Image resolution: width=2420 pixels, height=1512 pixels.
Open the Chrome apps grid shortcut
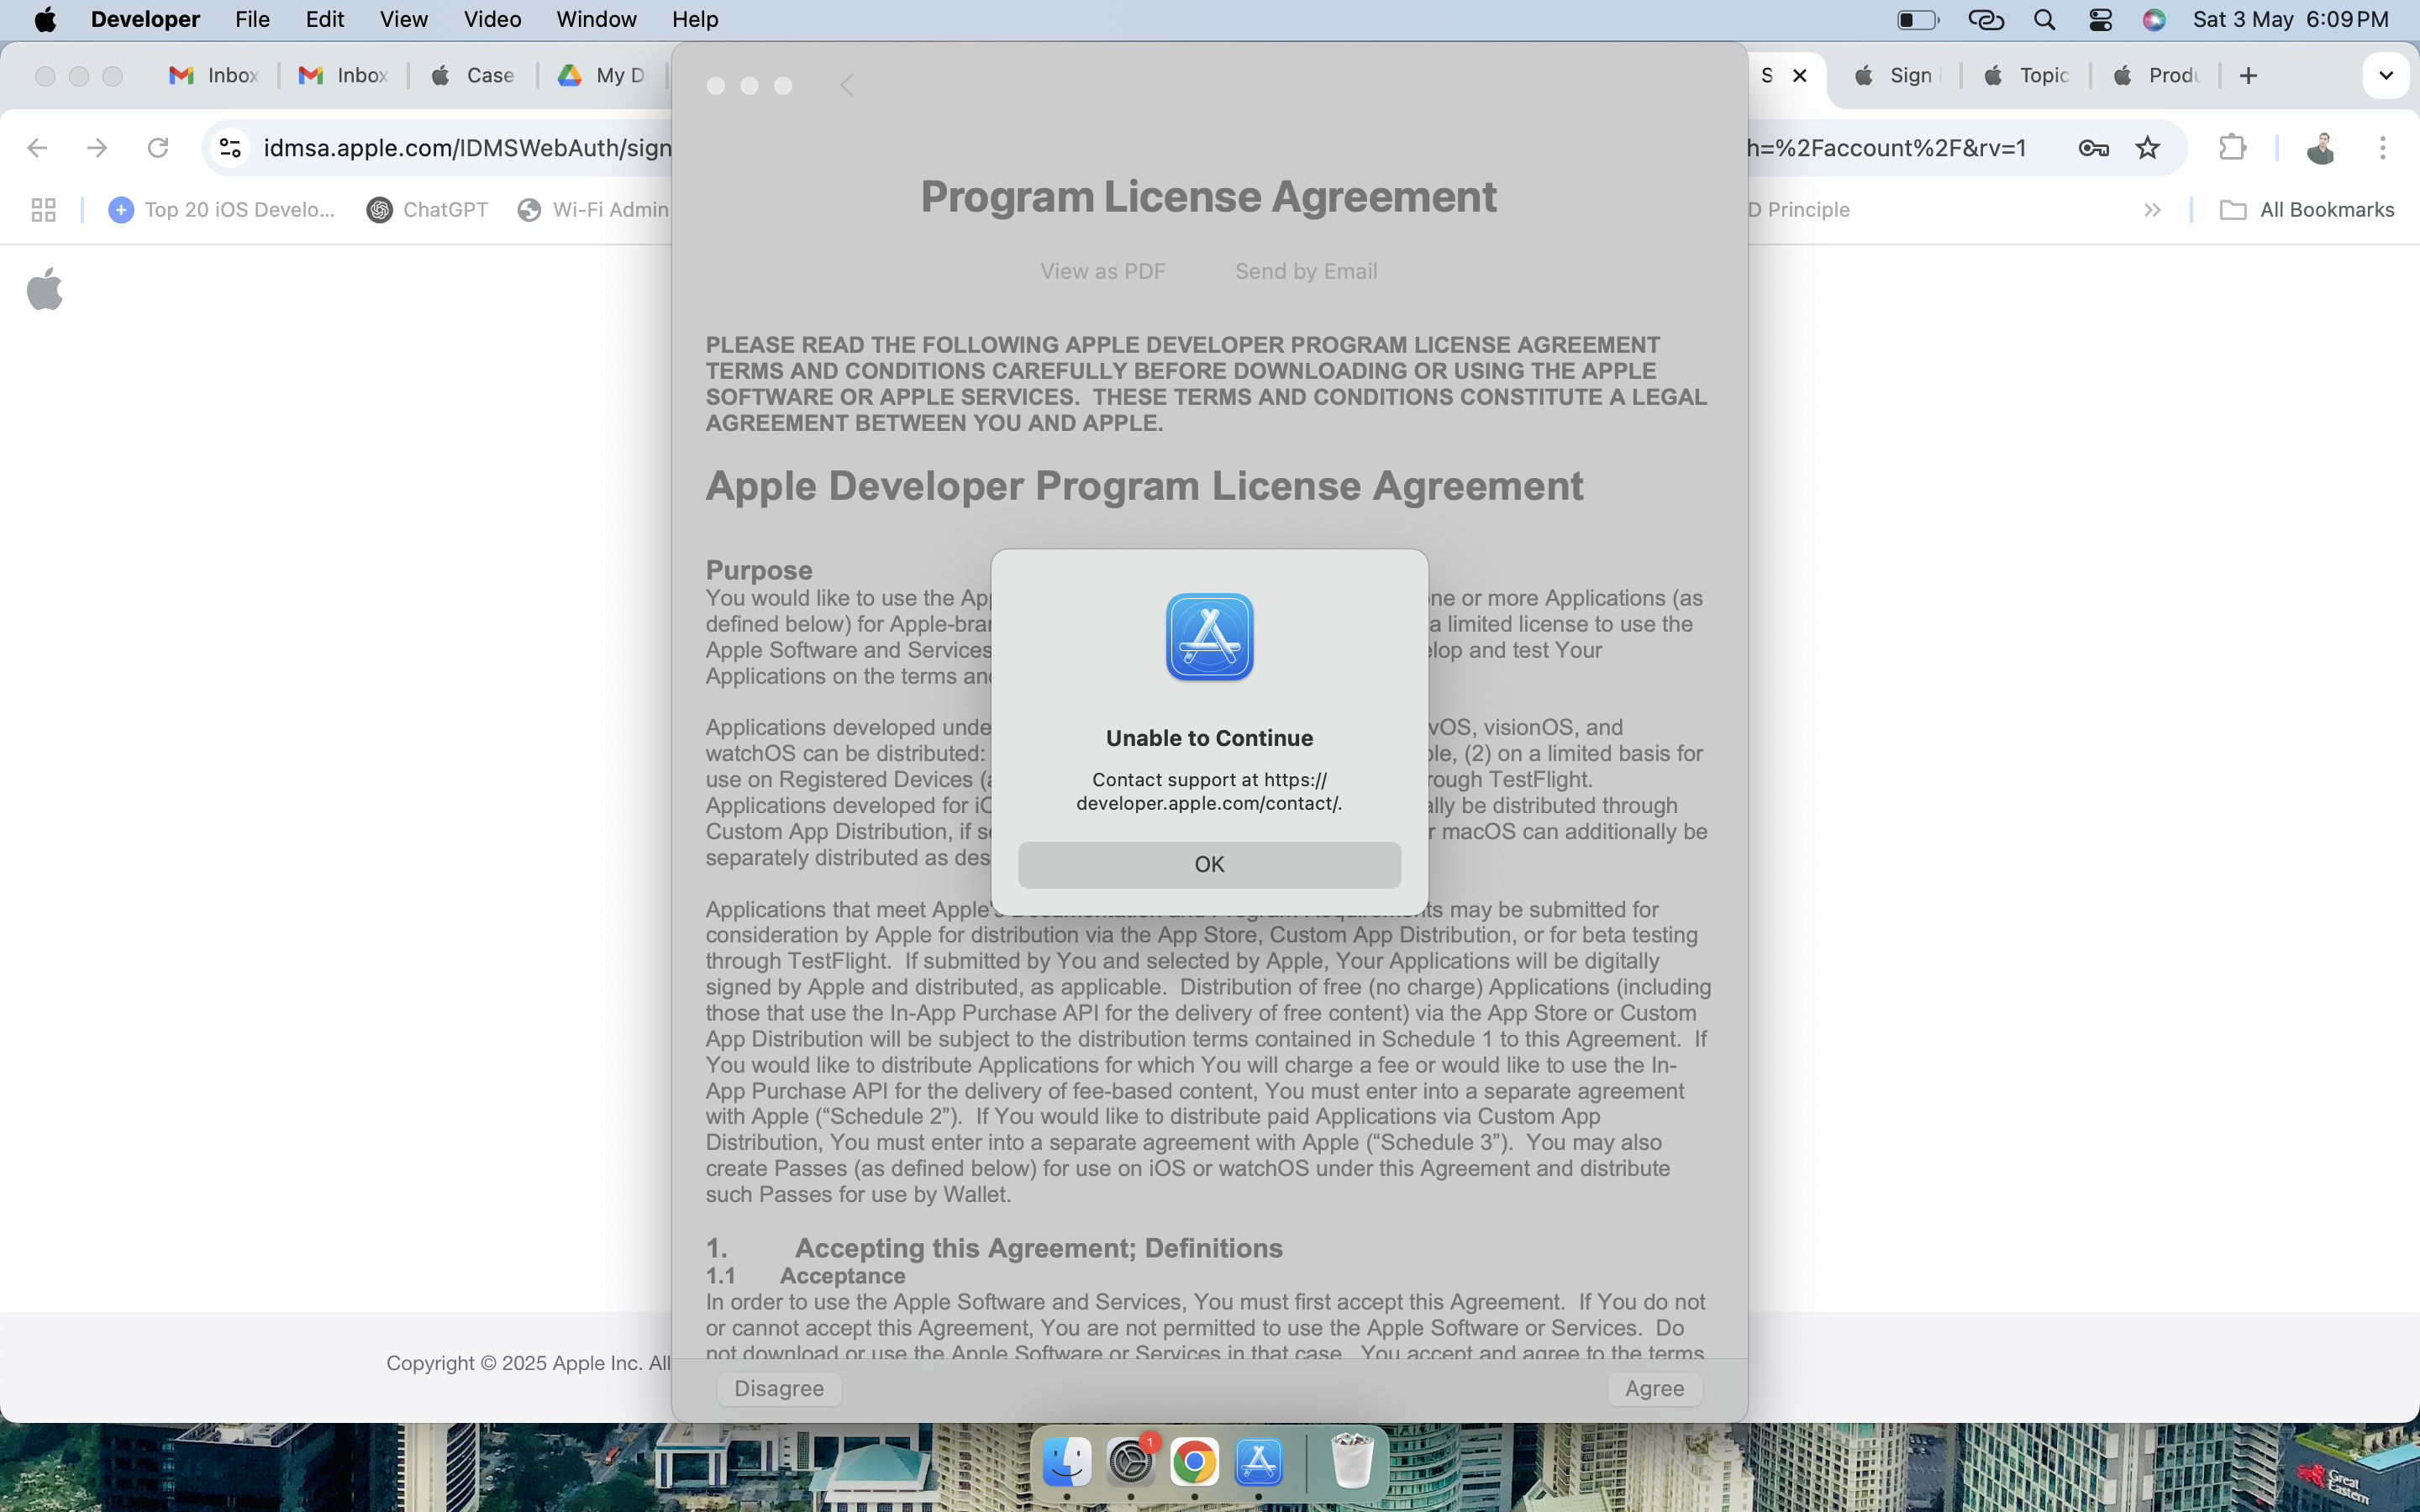[43, 209]
